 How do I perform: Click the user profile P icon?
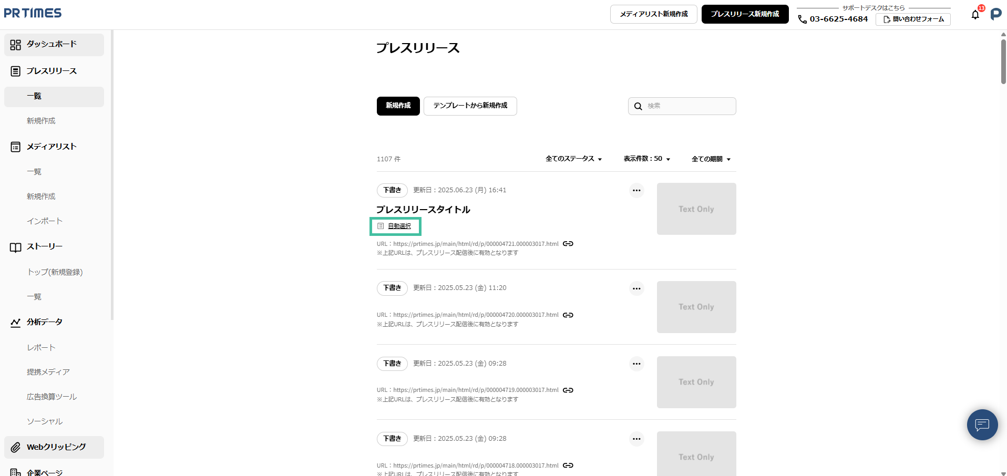[995, 14]
